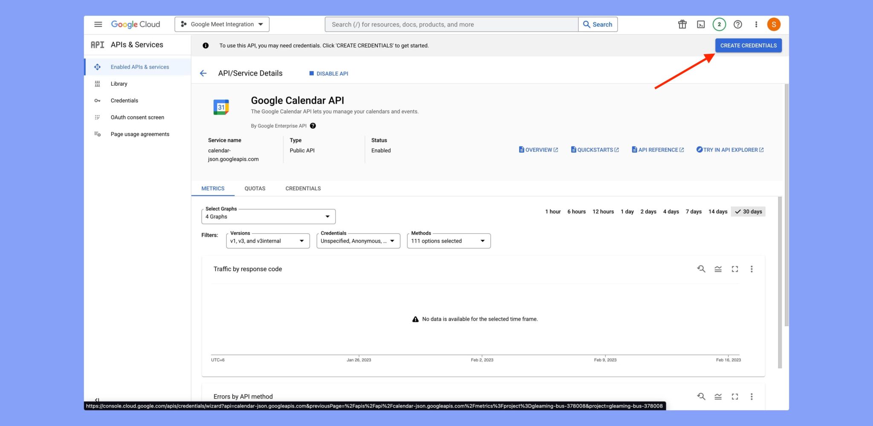The height and width of the screenshot is (426, 873).
Task: Open the Cloud Shell terminal icon
Action: point(701,24)
